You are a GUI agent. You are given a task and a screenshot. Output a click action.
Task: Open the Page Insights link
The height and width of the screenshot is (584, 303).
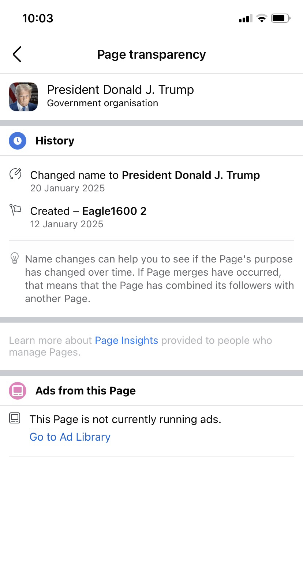(126, 341)
